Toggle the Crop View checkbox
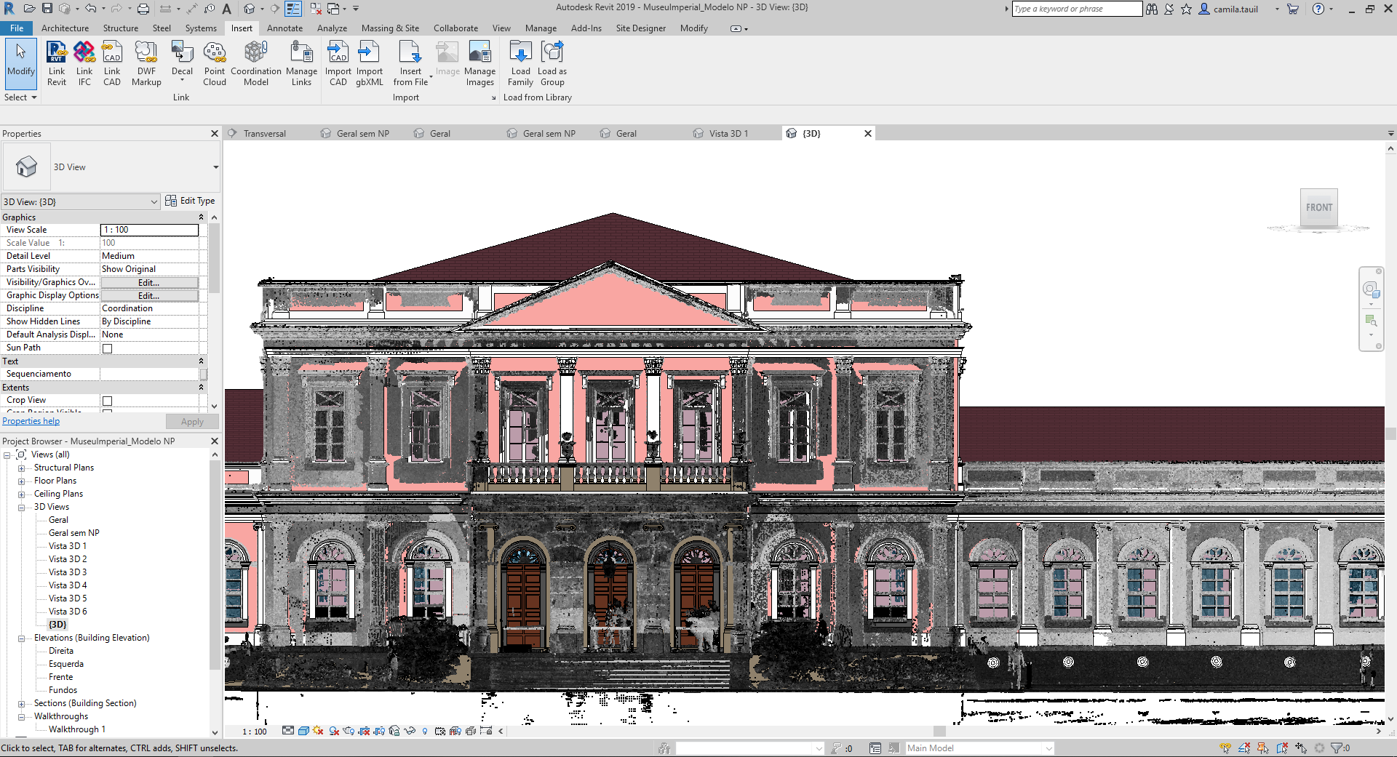This screenshot has height=757, width=1397. pos(108,401)
